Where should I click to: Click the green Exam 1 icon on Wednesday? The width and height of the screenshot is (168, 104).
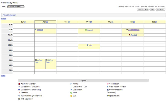coord(86,30)
